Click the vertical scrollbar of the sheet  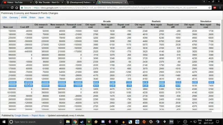(x=222, y=40)
